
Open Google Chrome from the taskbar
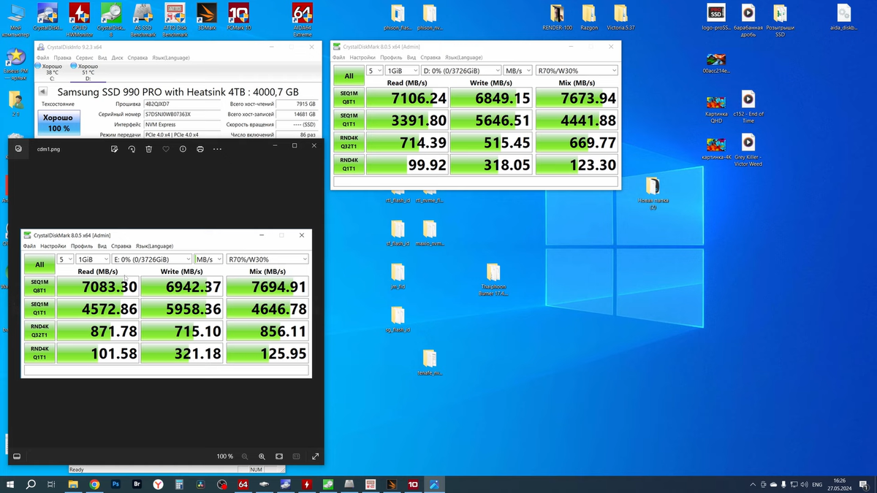click(x=94, y=484)
